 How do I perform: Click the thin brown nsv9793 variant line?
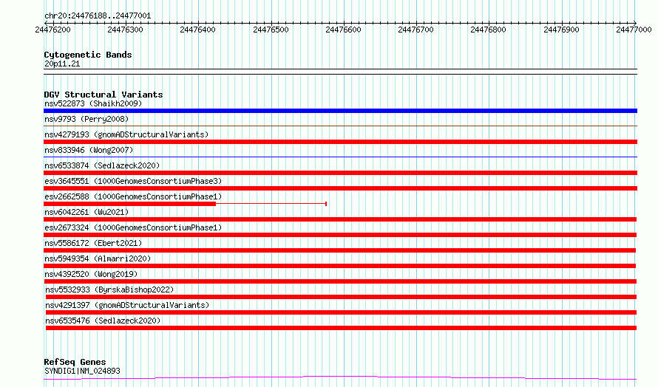(340, 126)
